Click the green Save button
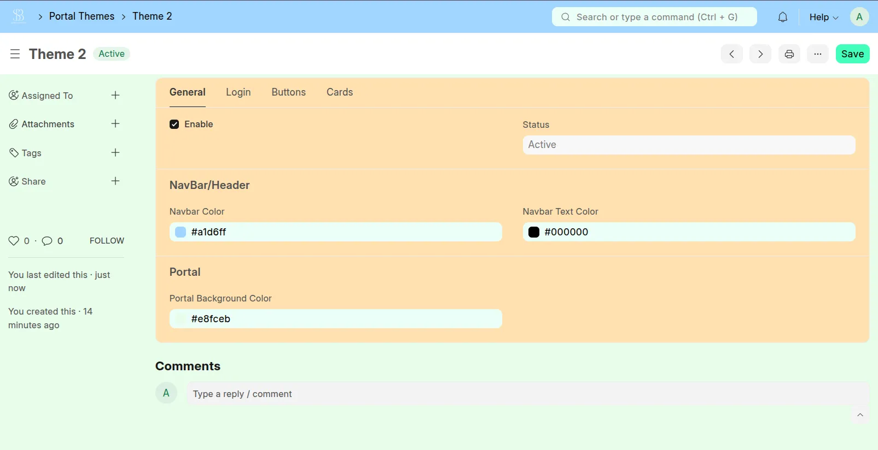 pyautogui.click(x=852, y=54)
